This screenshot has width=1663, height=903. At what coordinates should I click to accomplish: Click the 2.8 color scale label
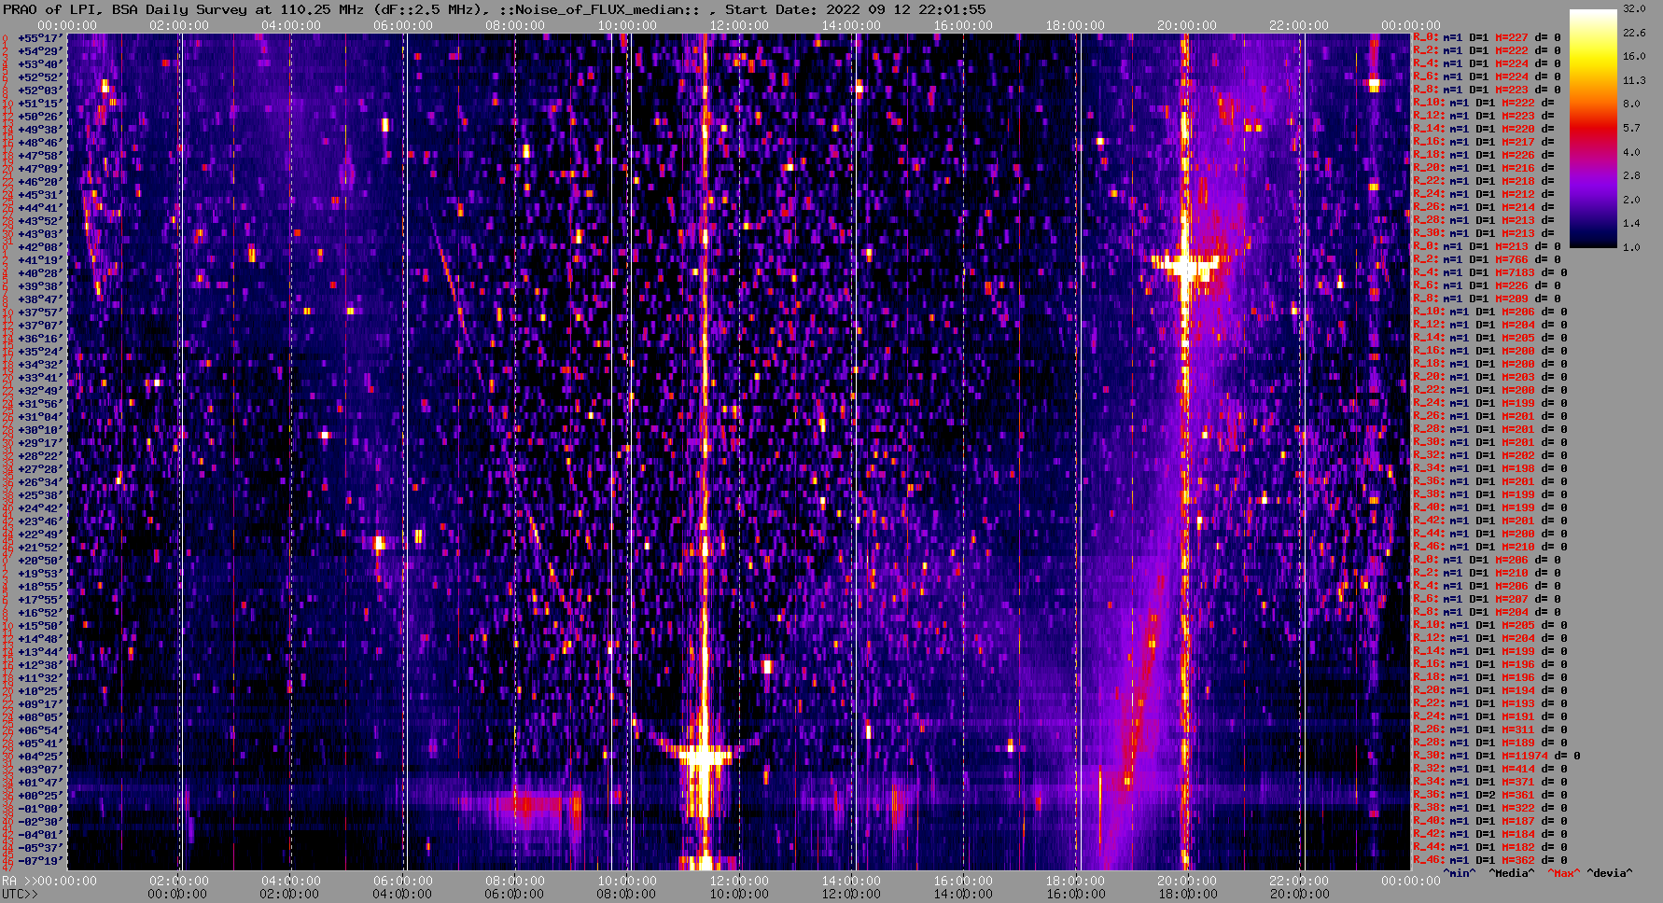coord(1630,175)
